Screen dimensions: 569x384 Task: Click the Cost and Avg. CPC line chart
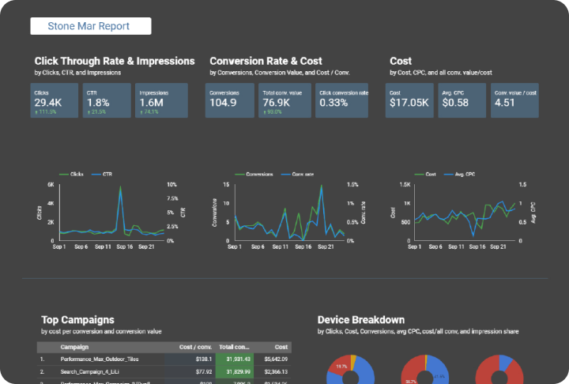click(x=464, y=213)
